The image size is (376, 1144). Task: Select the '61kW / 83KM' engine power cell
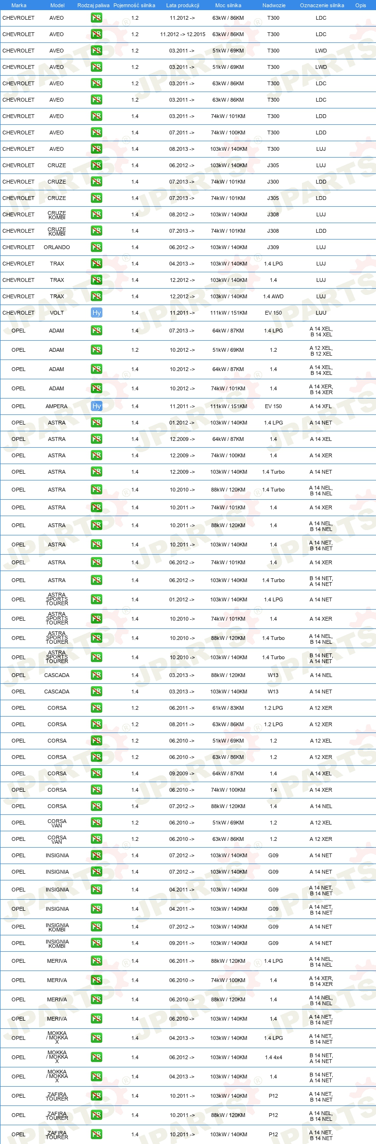228,708
